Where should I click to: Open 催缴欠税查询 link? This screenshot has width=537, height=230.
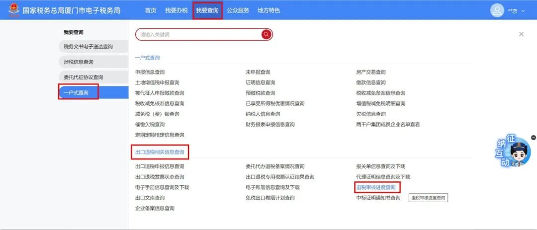click(150, 125)
